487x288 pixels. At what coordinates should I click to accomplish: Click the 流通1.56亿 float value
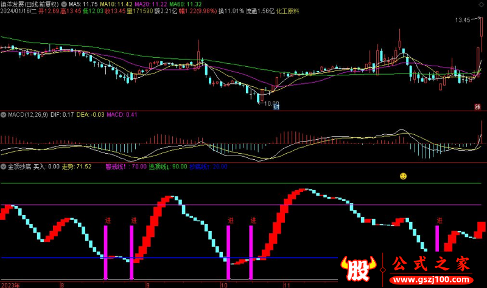click(x=261, y=11)
